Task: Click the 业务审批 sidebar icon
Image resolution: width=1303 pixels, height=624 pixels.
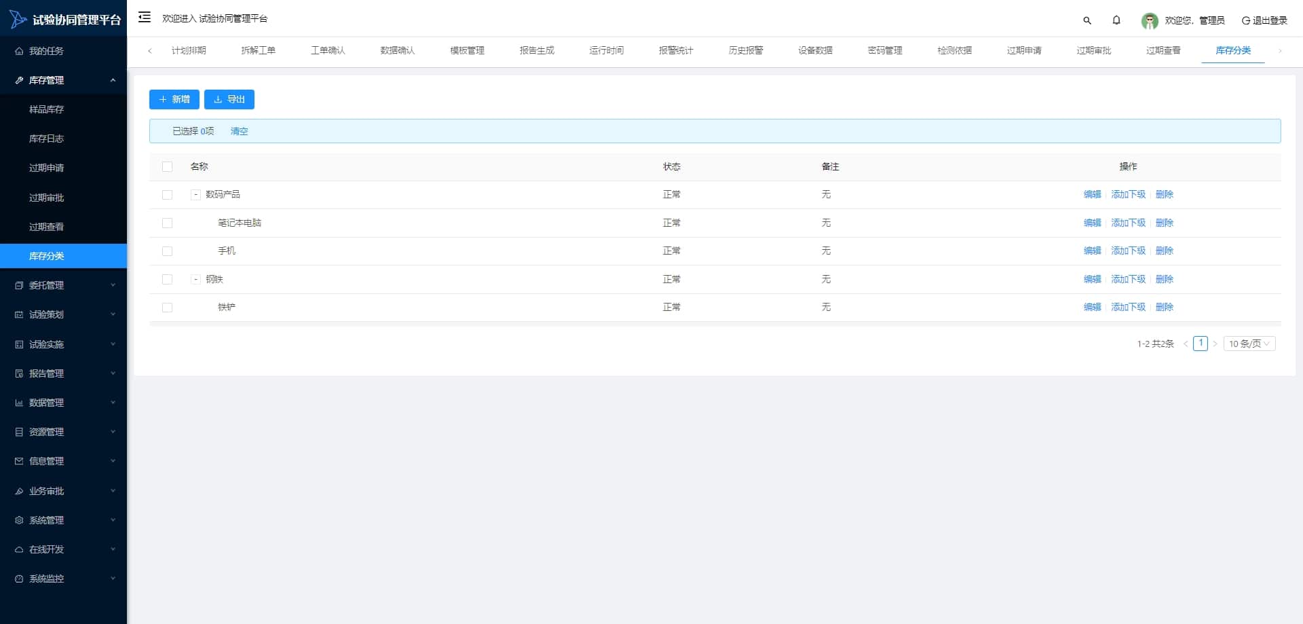Action: (x=19, y=491)
